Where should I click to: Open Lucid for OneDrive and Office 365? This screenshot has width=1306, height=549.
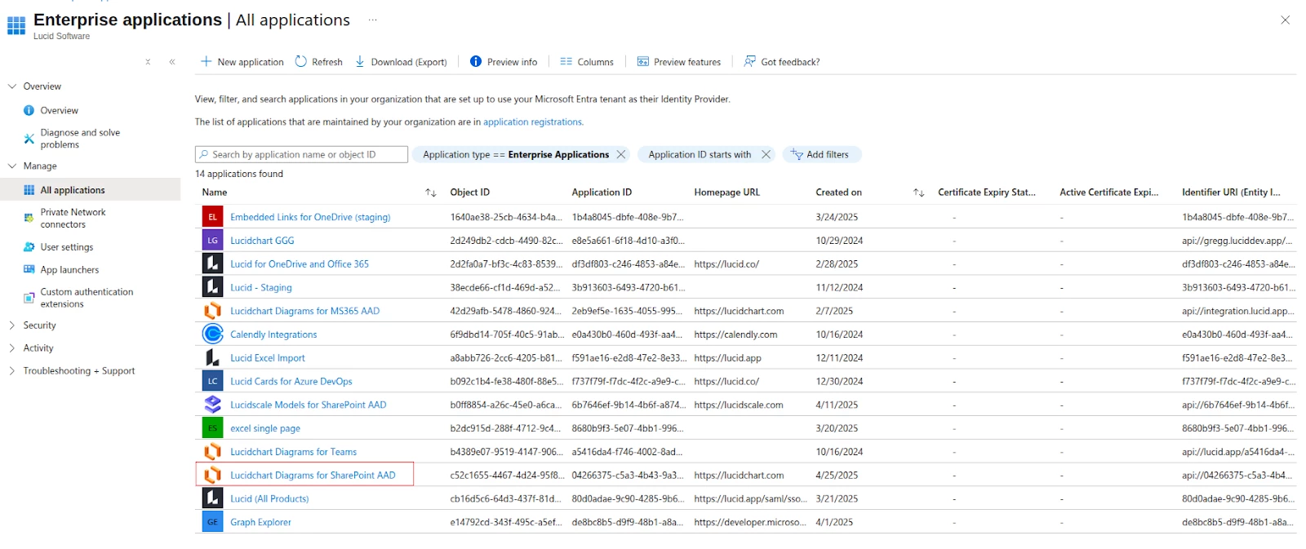point(300,264)
